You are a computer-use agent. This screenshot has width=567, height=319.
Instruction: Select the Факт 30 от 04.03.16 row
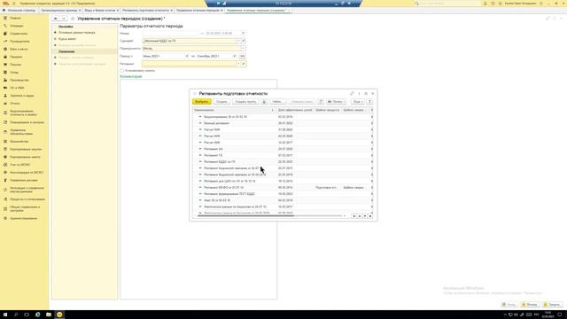click(x=282, y=200)
